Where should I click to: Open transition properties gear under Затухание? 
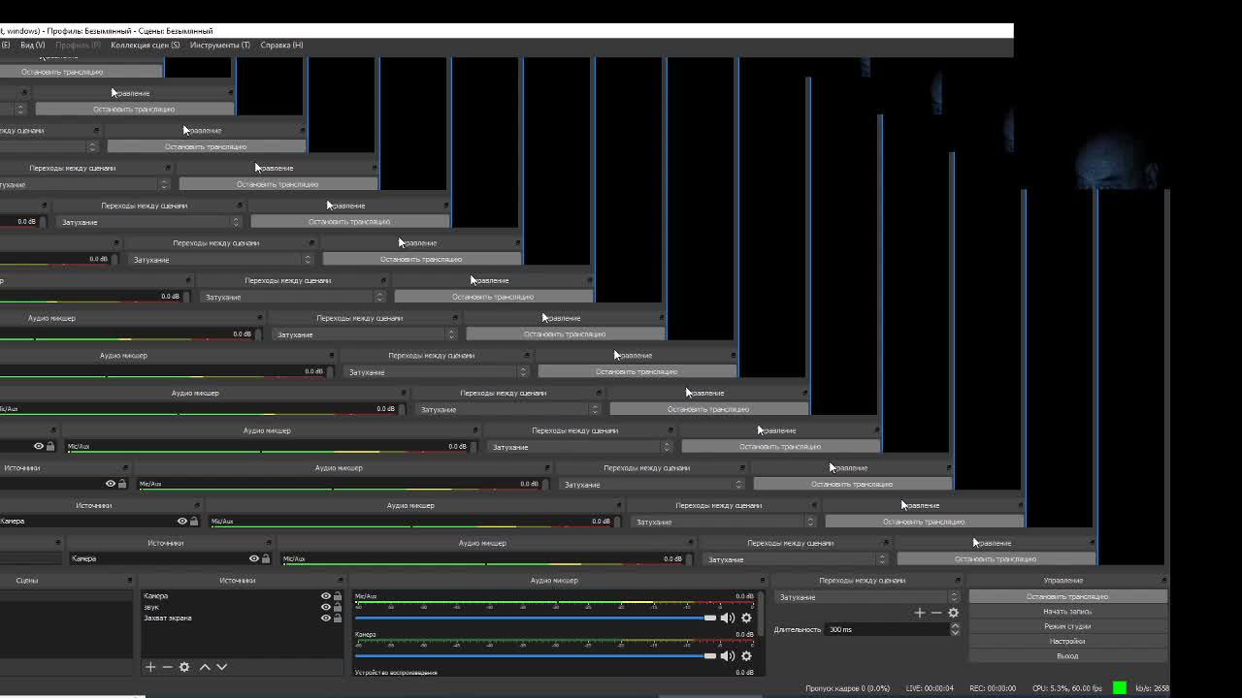coord(953,613)
